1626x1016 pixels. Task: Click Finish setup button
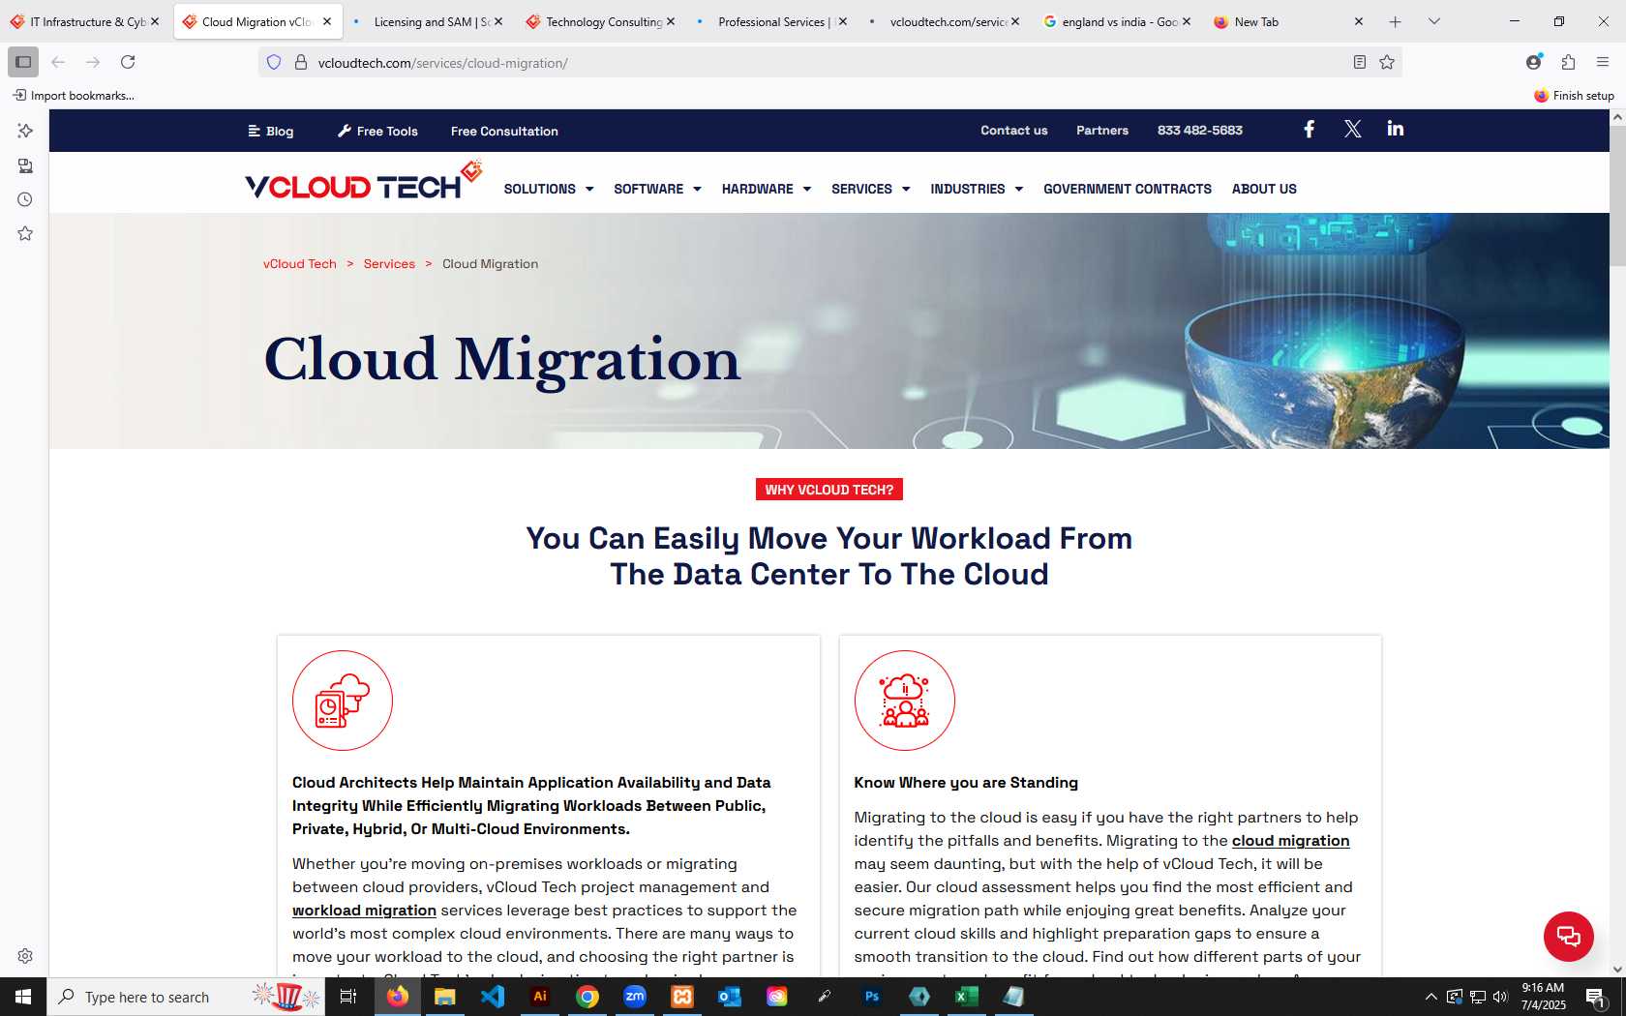(1574, 95)
